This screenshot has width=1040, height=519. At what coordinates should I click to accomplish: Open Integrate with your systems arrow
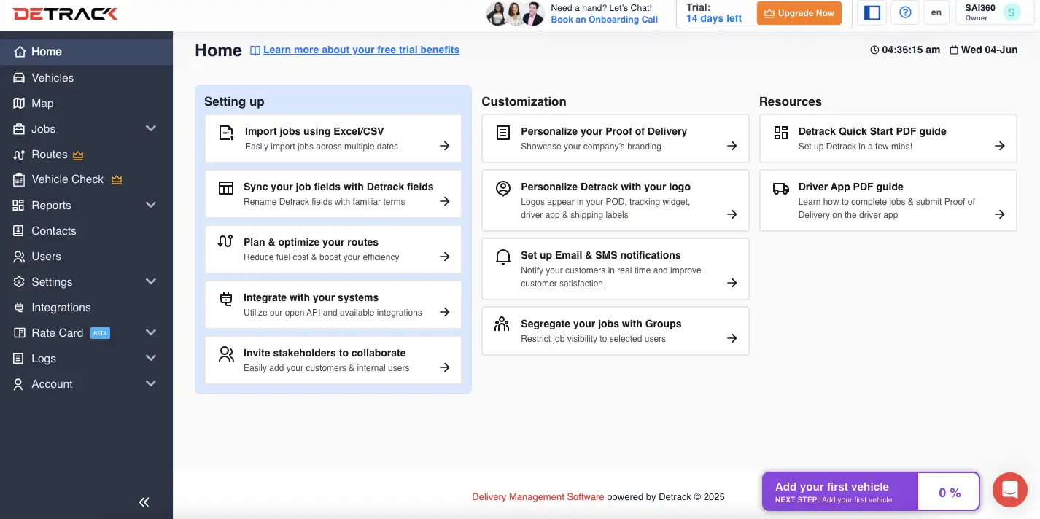pyautogui.click(x=445, y=312)
